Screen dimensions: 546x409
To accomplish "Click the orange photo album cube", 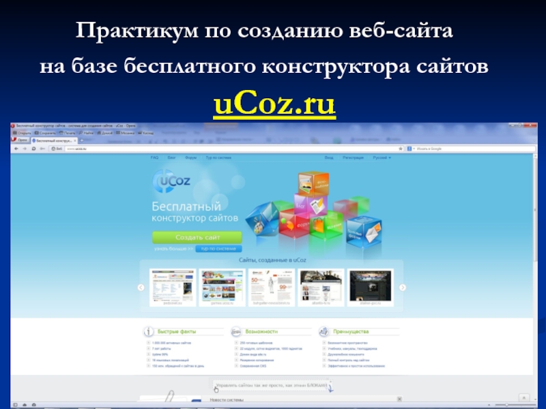I will coord(313,183).
